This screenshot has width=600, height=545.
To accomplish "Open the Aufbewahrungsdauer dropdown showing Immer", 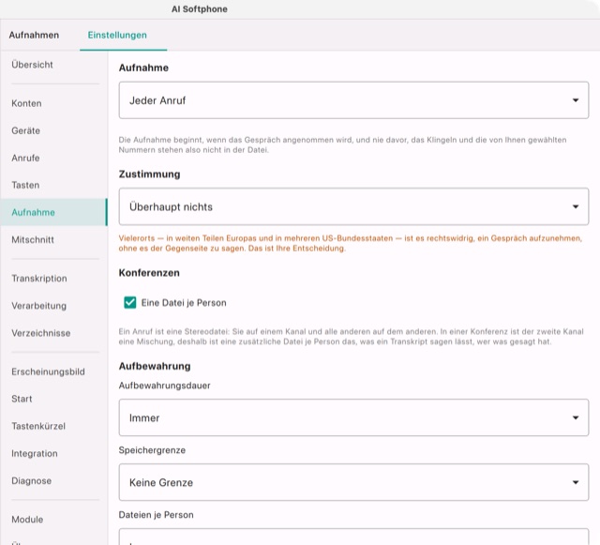I will [x=353, y=417].
